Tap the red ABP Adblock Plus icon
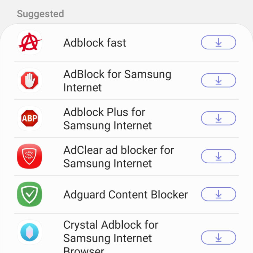Image resolution: width=253 pixels, height=253 pixels. pos(30,119)
